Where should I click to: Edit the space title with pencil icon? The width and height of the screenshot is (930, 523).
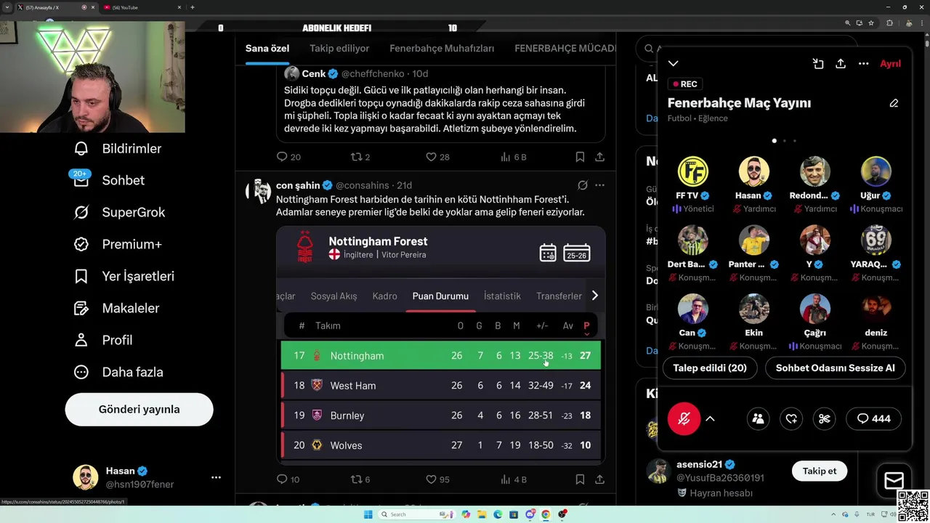tap(894, 103)
